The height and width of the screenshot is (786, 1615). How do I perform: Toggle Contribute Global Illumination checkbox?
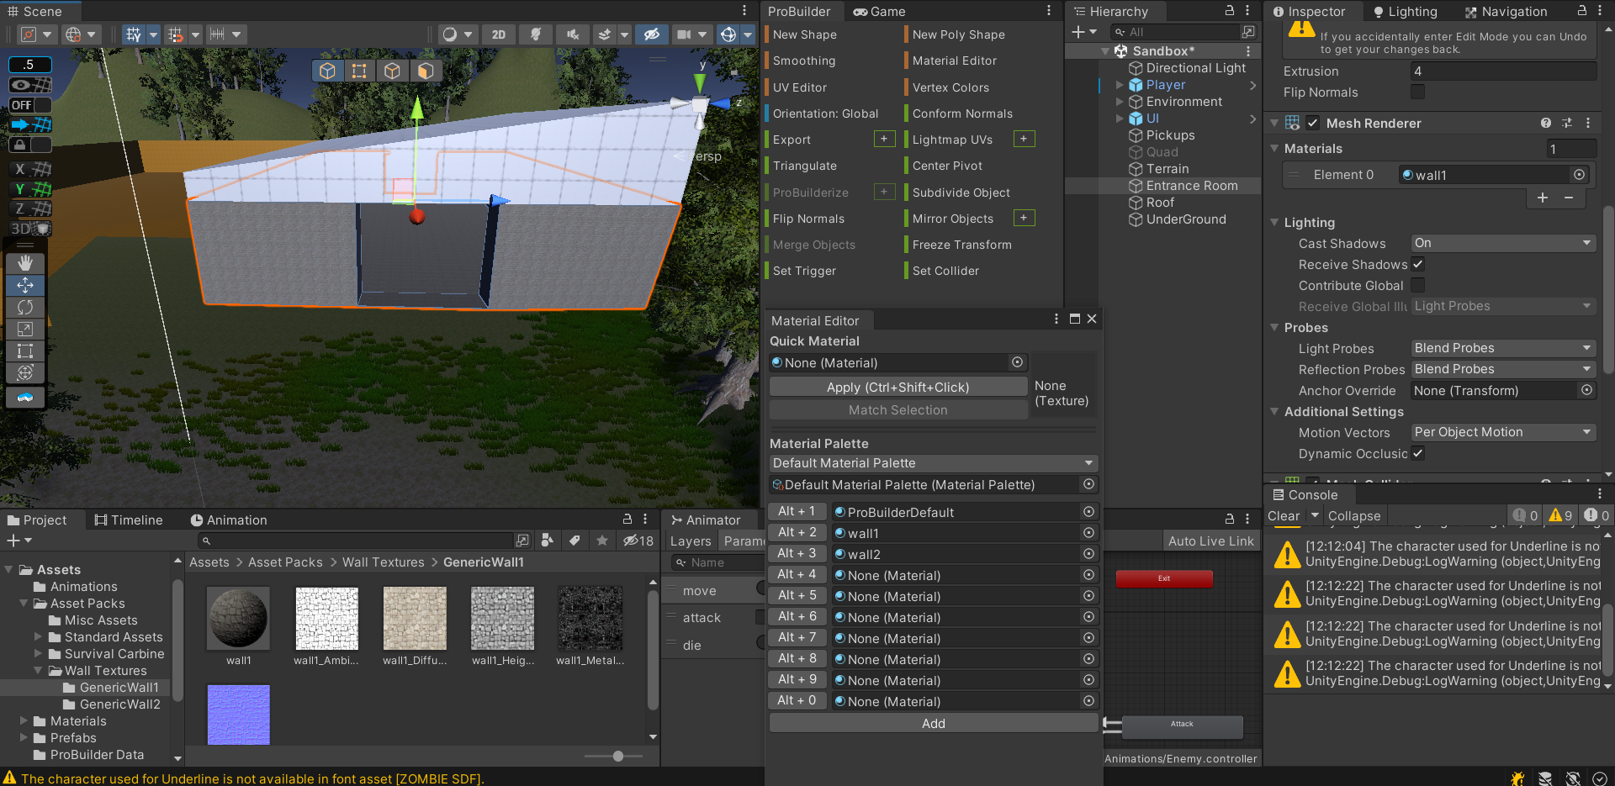coord(1417,285)
